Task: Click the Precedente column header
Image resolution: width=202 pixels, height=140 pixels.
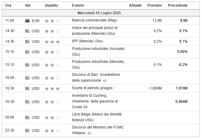Action: 178,5
